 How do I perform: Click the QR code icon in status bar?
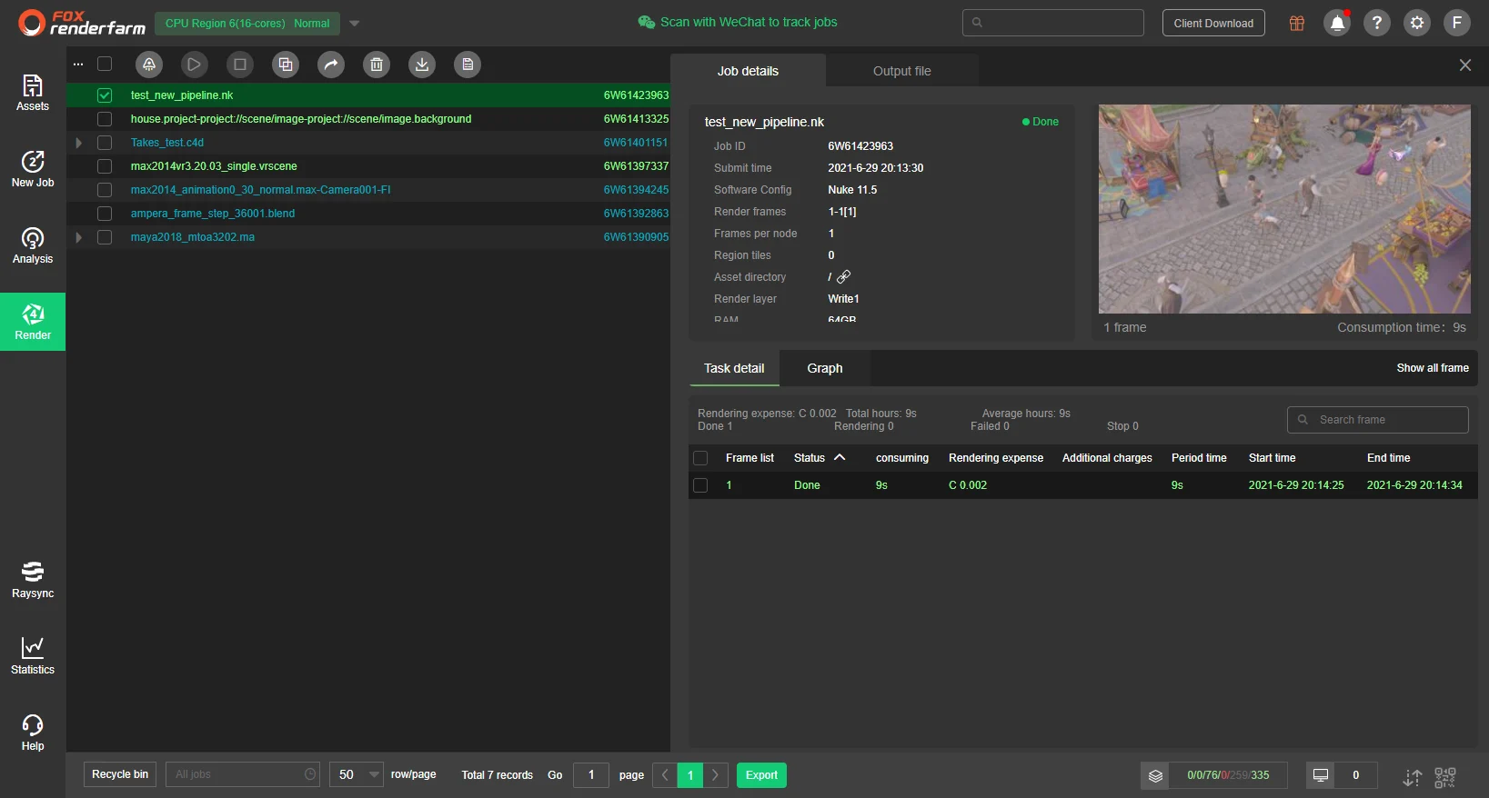coord(1445,777)
